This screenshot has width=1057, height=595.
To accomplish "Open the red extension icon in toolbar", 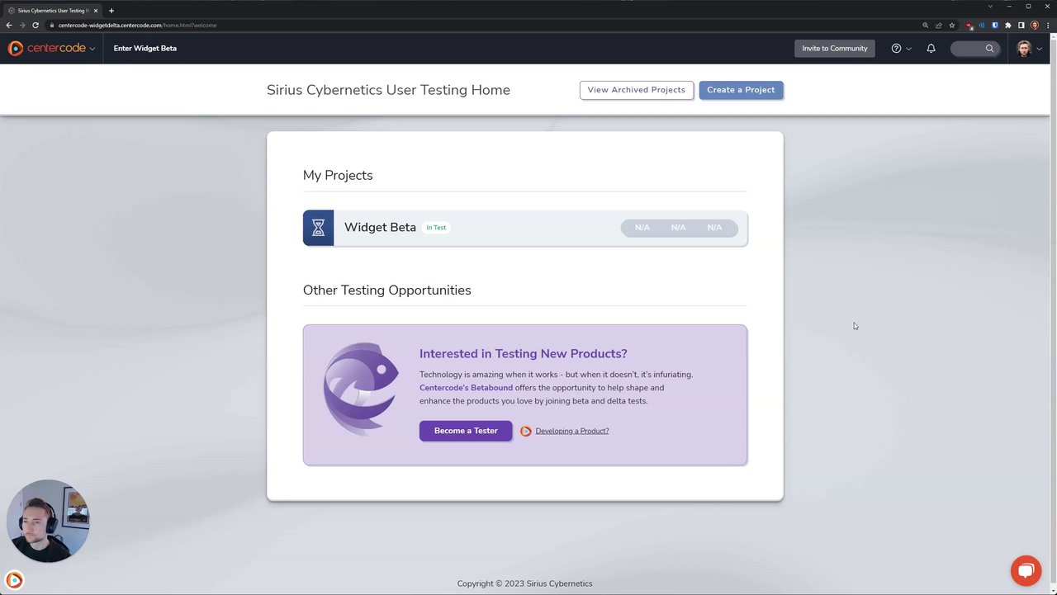I will [x=969, y=26].
